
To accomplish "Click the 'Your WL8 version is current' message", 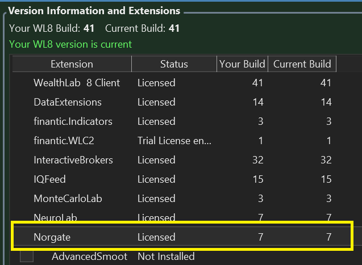I will tap(70, 44).
